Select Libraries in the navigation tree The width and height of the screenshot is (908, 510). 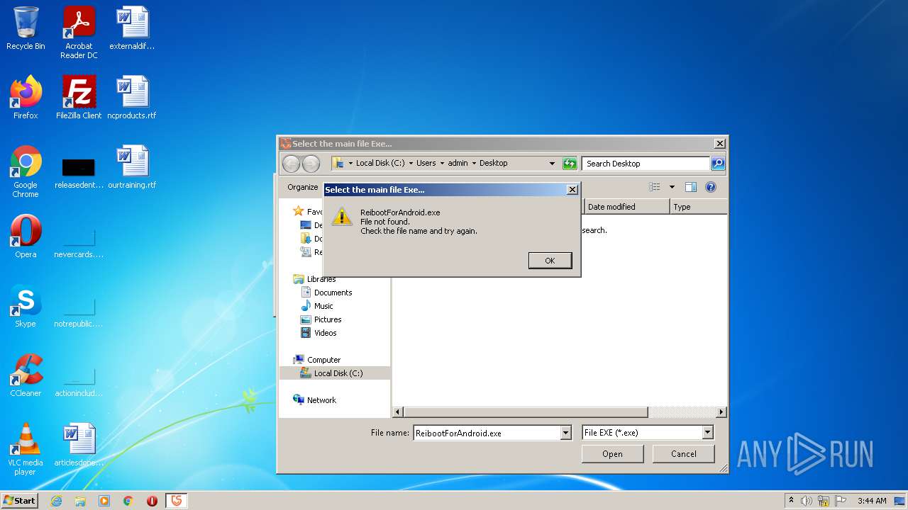pos(321,279)
